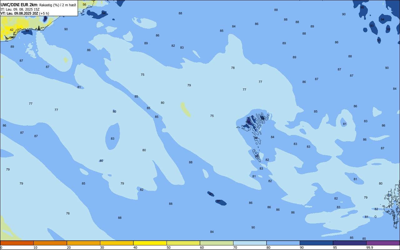400x250 pixels.
Task: Select the medium blue 80–90 legend swatch
Action: [x=283, y=243]
